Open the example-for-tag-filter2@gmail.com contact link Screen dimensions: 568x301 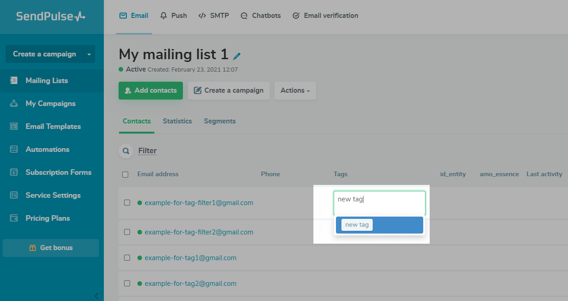click(x=199, y=232)
